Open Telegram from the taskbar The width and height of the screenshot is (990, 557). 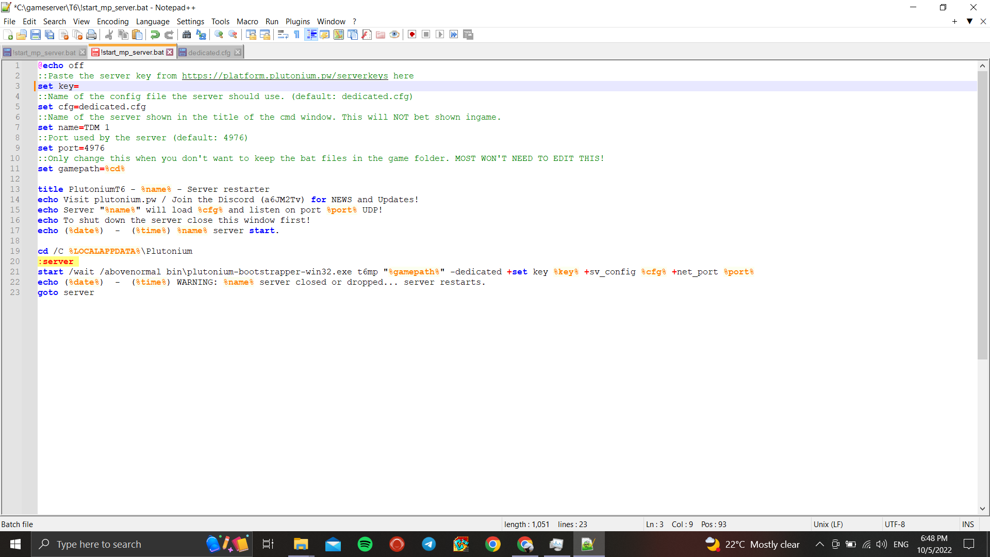click(428, 544)
